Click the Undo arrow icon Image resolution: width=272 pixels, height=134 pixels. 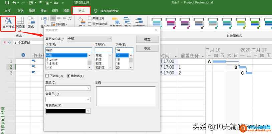[14, 3]
